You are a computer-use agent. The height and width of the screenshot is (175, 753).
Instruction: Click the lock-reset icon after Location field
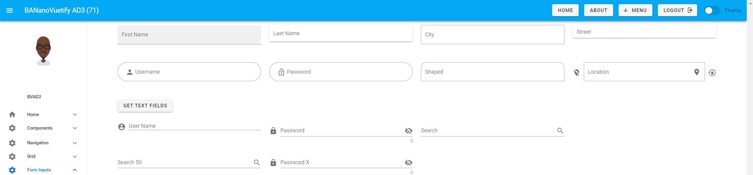(712, 73)
